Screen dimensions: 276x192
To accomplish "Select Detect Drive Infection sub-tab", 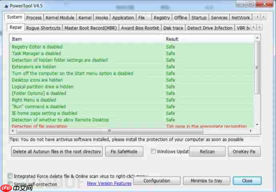I will click(210, 28).
